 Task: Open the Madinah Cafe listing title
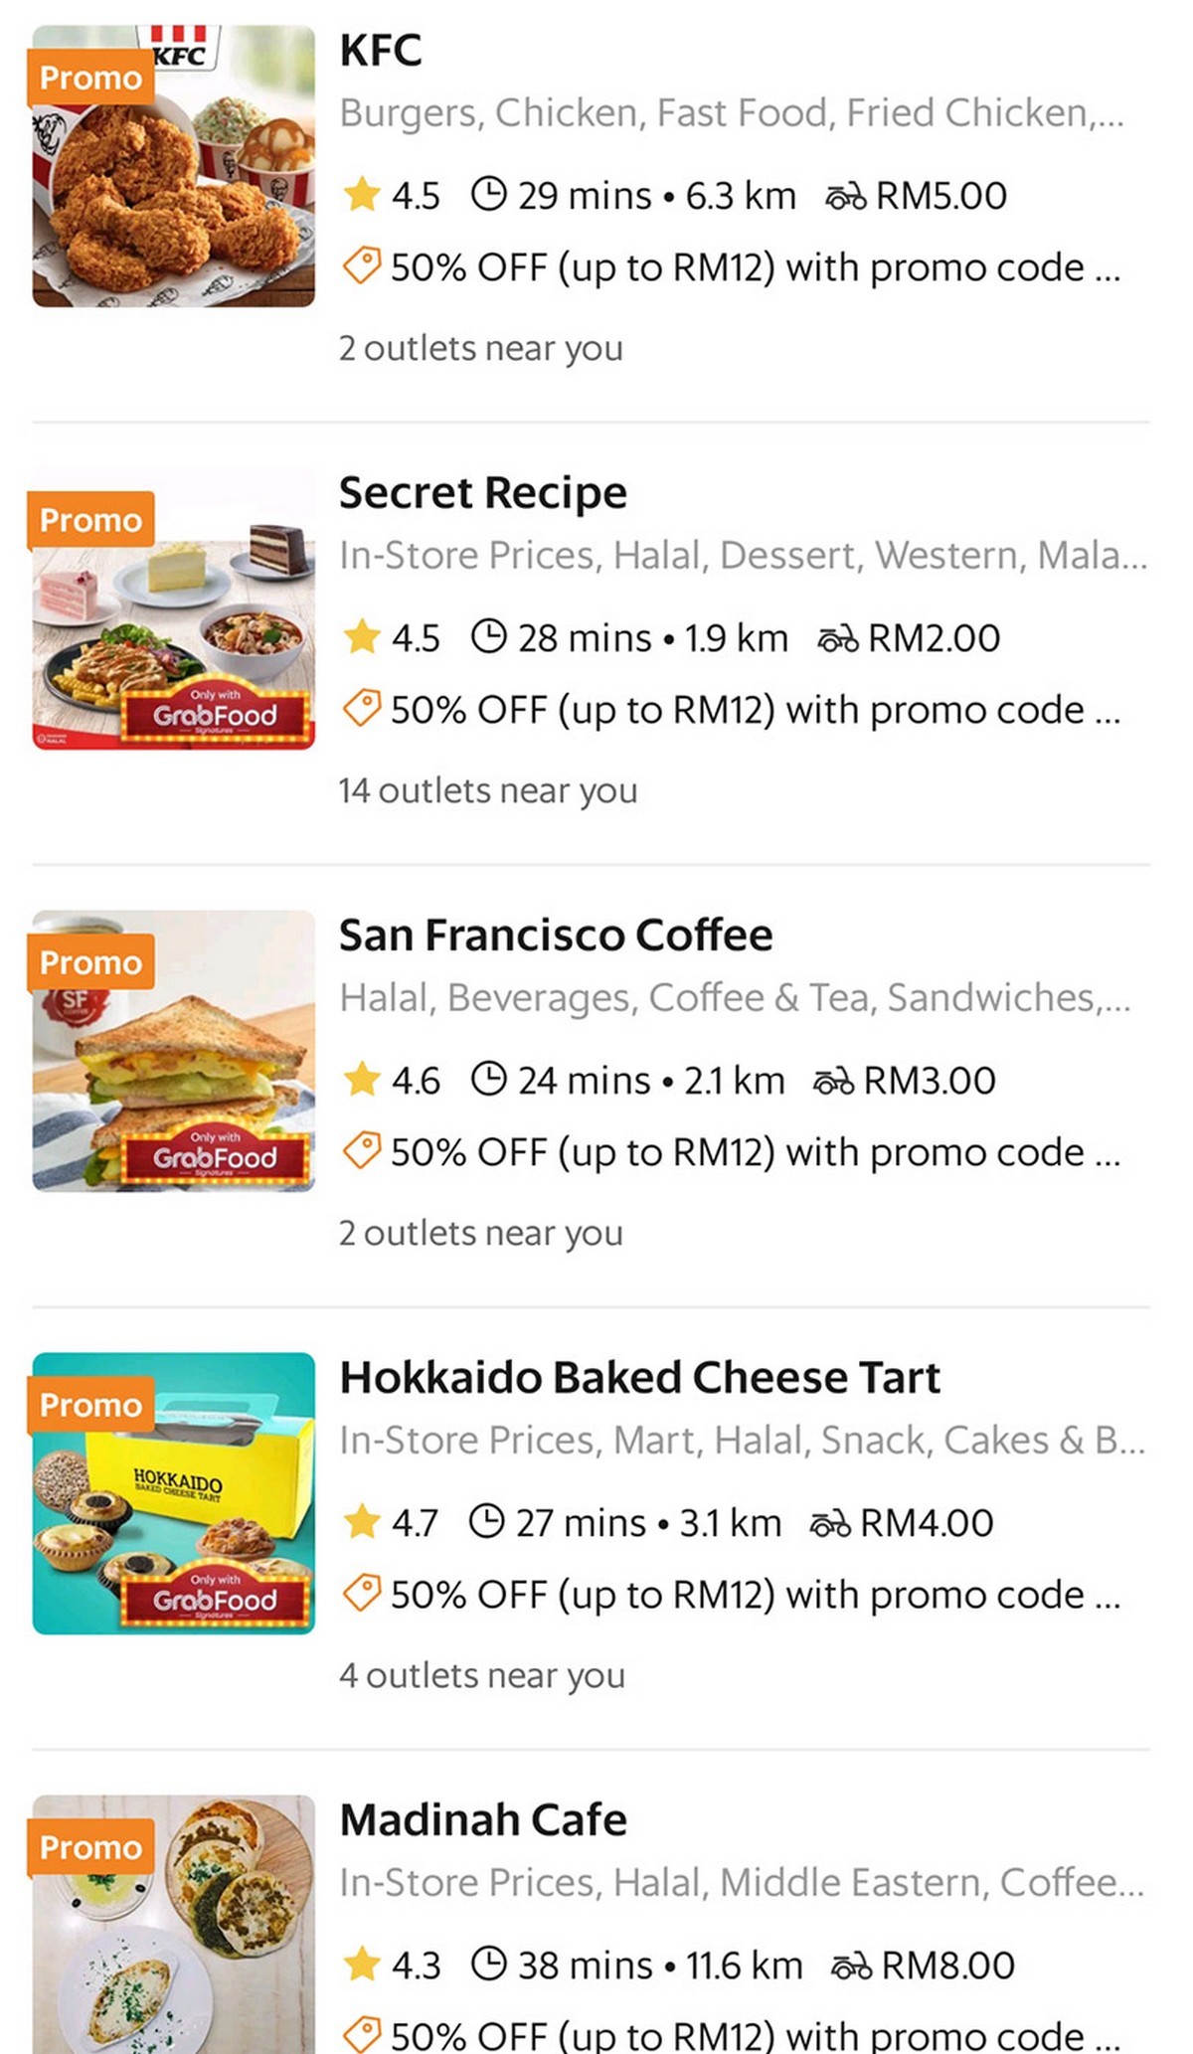[483, 1819]
